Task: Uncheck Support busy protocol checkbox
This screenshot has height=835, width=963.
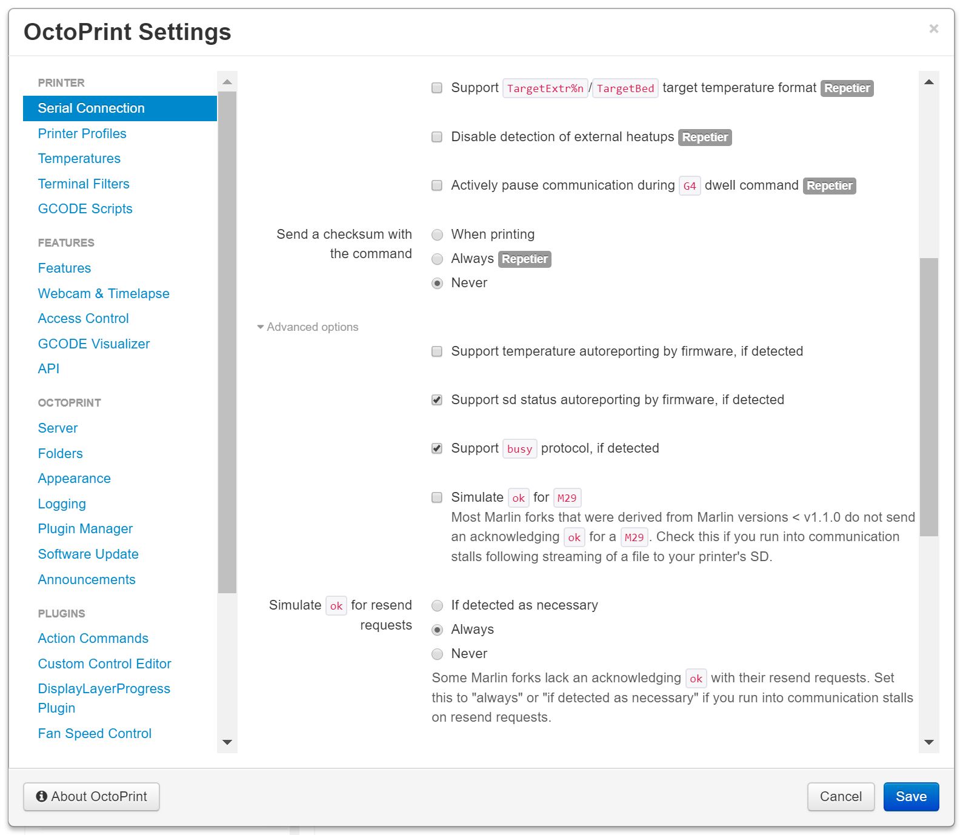Action: tap(437, 448)
